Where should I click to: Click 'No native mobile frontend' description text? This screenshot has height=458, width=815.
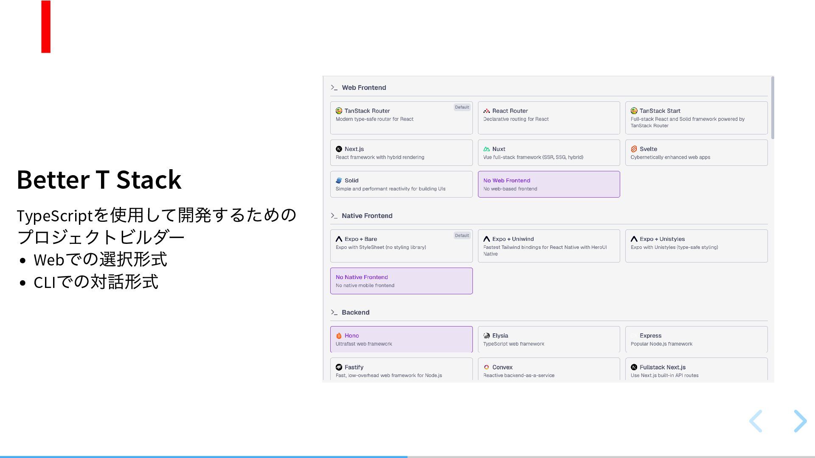365,285
